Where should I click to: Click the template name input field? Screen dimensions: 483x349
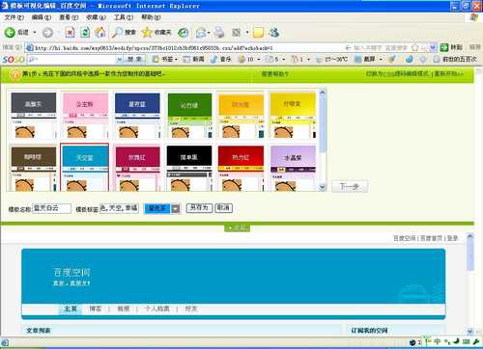coord(51,208)
